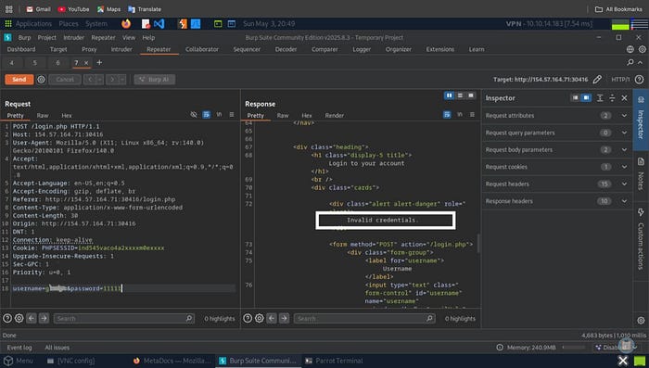Click the HTTP/1 protocol toggle

tap(620, 80)
